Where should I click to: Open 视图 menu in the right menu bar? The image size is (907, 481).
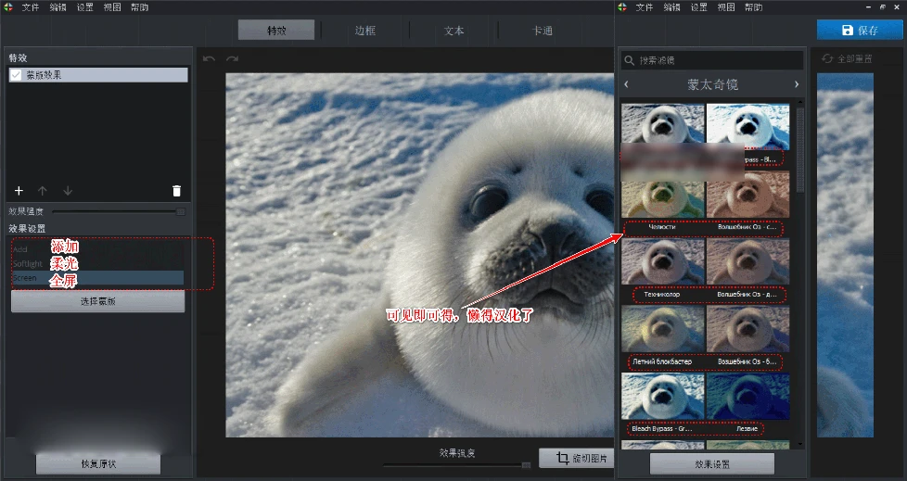(x=726, y=7)
